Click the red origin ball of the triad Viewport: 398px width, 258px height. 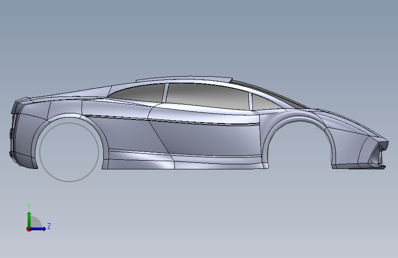tap(28, 229)
